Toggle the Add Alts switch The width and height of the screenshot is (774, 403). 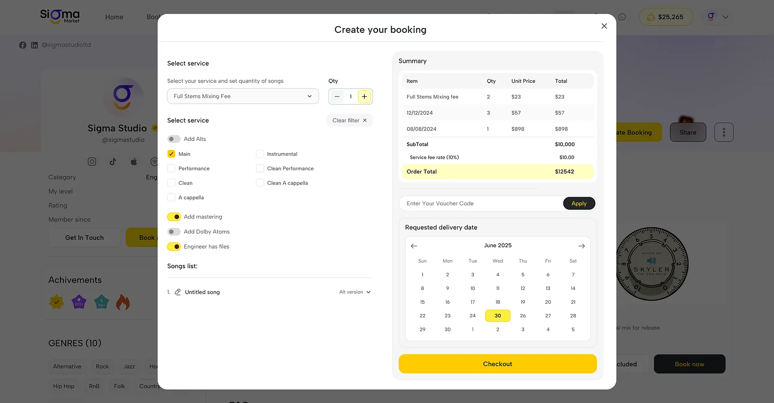click(174, 139)
